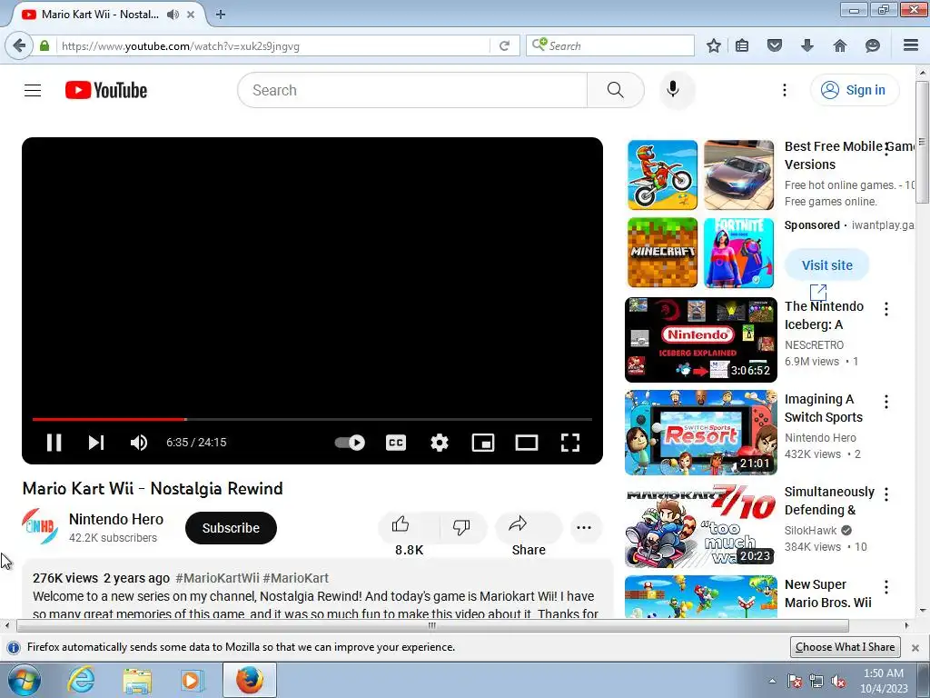Click the Firefox URL address bar
The width and height of the screenshot is (930, 698).
[272, 45]
